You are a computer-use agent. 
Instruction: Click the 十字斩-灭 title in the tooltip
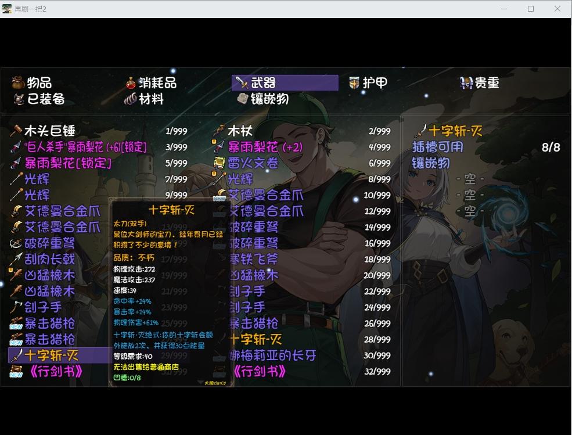pyautogui.click(x=171, y=210)
